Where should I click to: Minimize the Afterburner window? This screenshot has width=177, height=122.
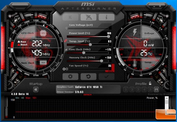point(154,7)
